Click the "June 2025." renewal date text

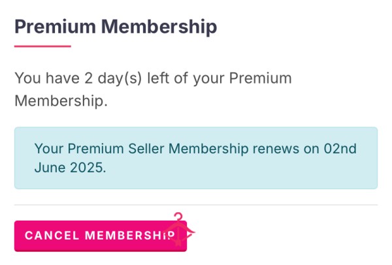coord(71,167)
